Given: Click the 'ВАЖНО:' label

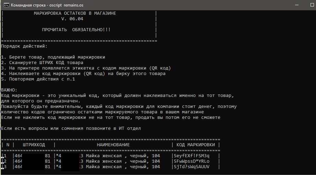Looking at the screenshot, I should point(9,90).
